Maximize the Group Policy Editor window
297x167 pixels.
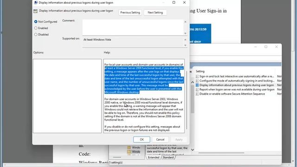[x=266, y=47]
